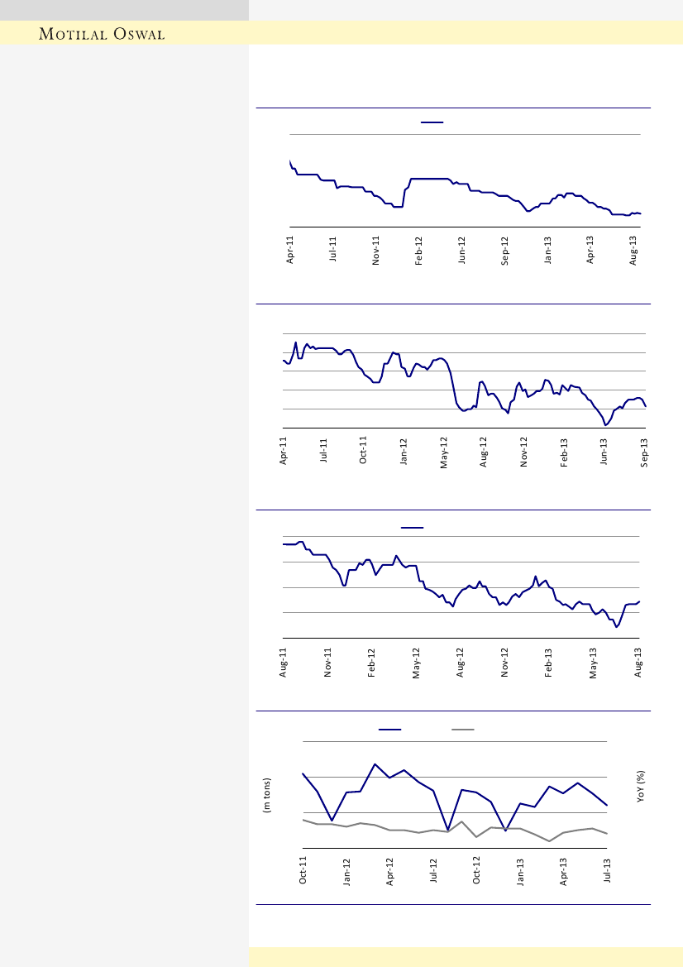Select the May-12 label on second chart
Image resolution: width=683 pixels, height=967 pixels.
point(444,452)
